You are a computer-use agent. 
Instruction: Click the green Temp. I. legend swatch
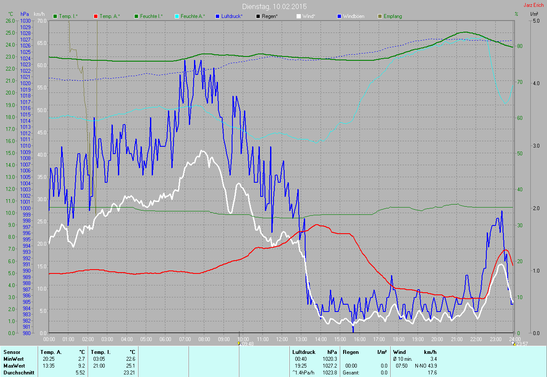[x=55, y=16]
